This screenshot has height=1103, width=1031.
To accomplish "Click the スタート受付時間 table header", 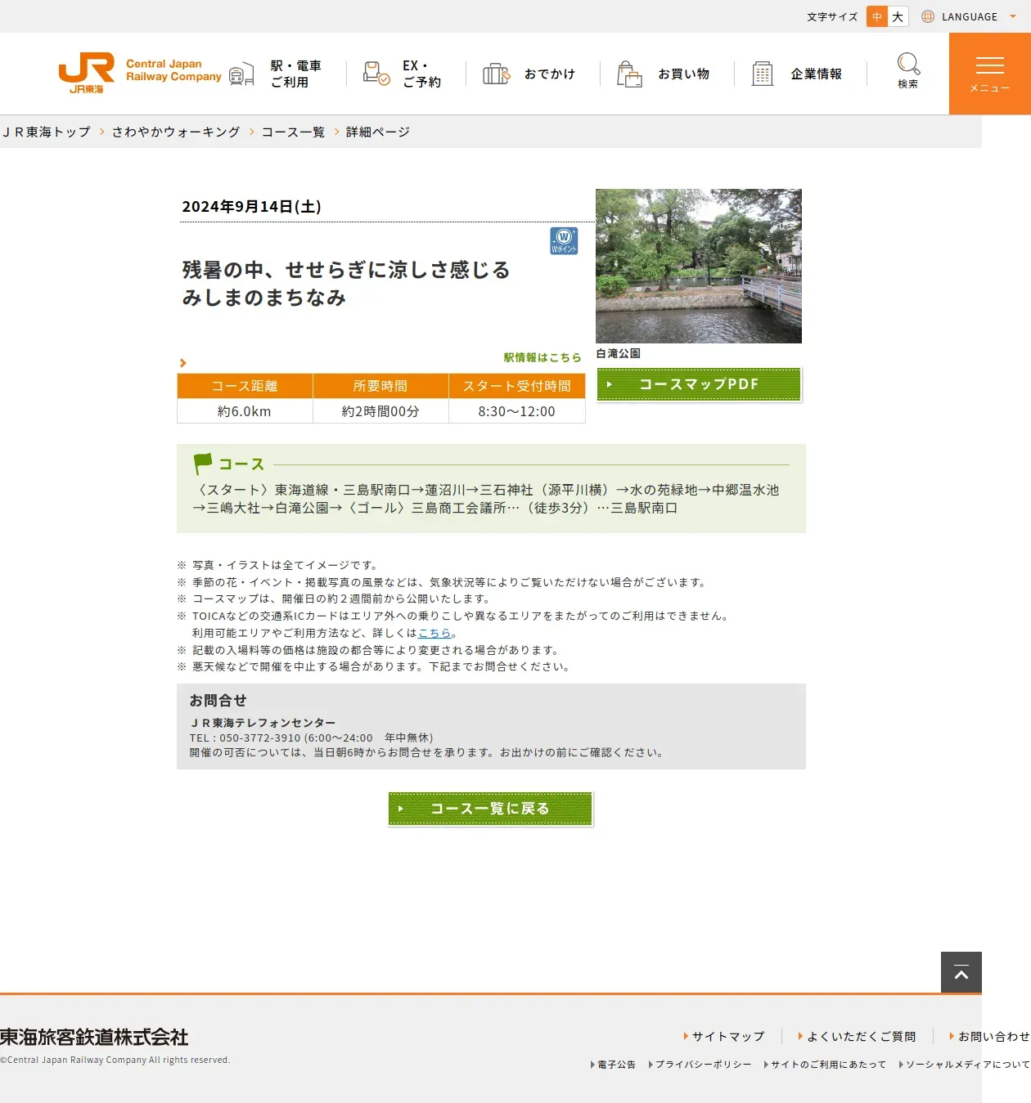I will (x=517, y=386).
